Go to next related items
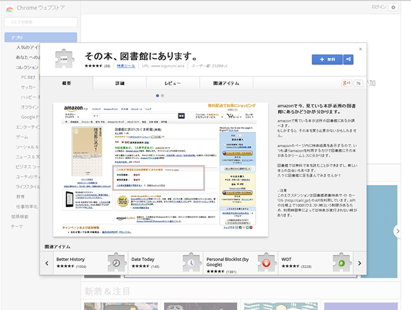The image size is (411, 310). 360,263
